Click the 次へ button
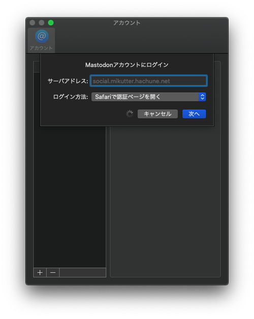 click(x=194, y=114)
